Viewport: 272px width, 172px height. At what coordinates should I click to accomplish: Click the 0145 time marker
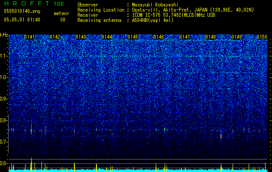(x=133, y=37)
